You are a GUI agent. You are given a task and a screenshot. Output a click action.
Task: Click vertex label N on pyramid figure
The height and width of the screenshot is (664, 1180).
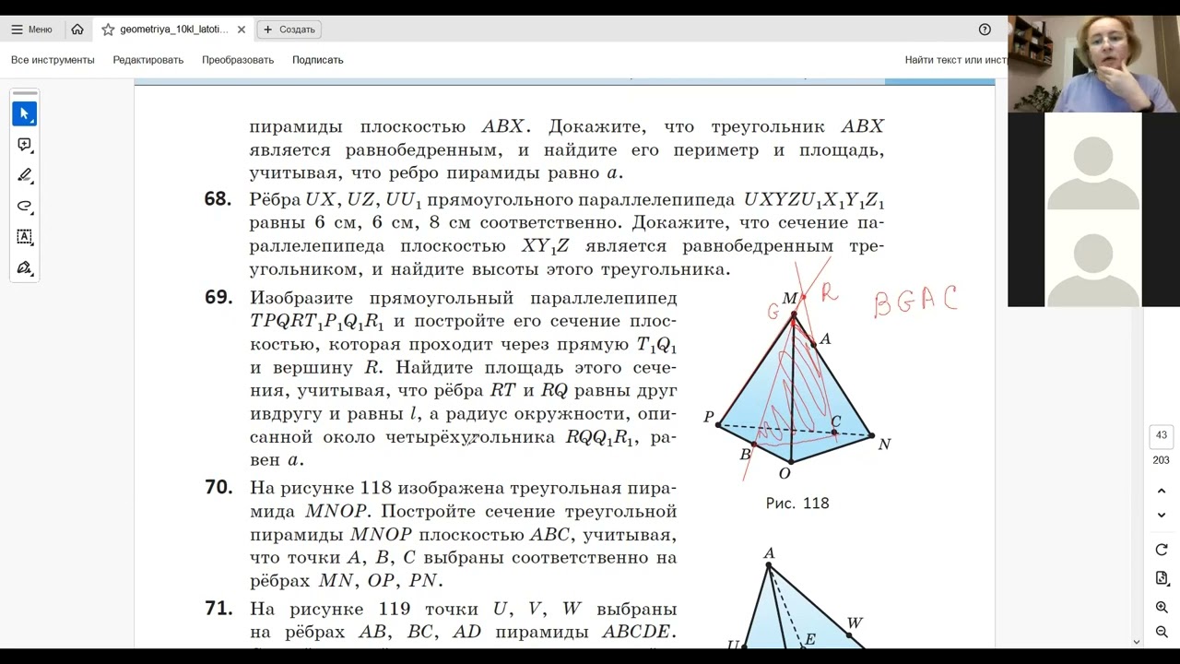(885, 445)
